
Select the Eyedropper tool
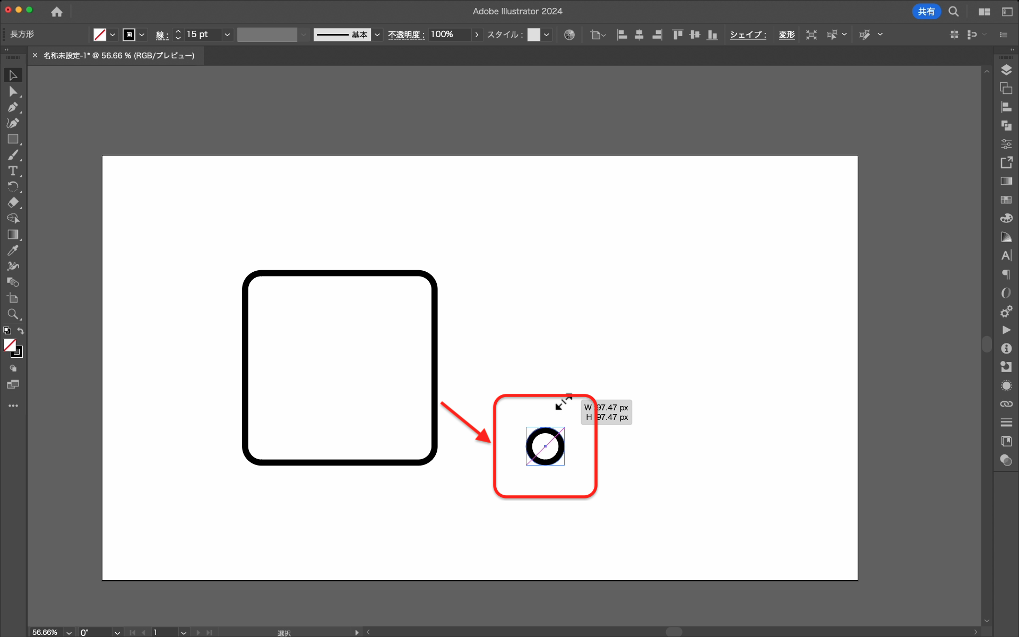[x=13, y=251]
